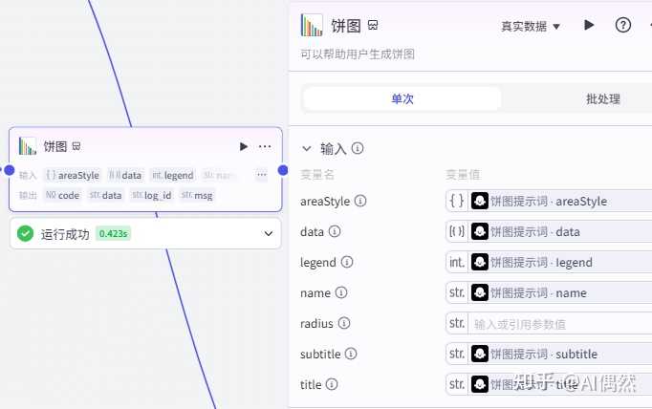Click the data output tag on node card

105,195
